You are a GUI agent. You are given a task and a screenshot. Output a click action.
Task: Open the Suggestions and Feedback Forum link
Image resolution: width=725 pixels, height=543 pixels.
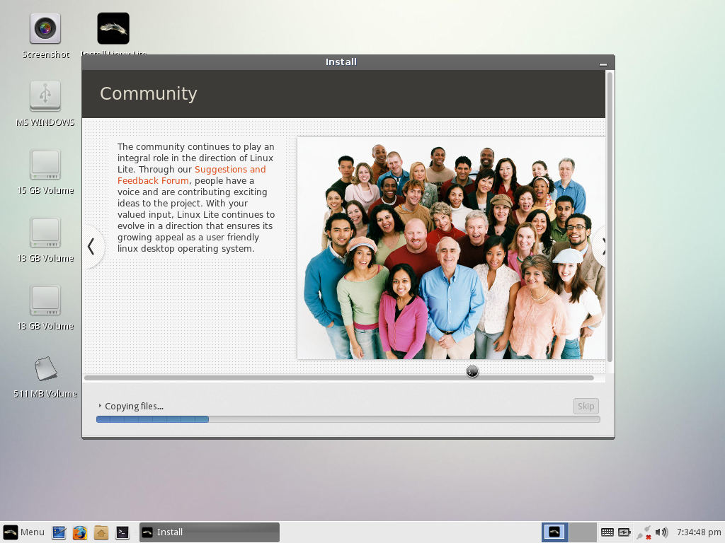[191, 175]
